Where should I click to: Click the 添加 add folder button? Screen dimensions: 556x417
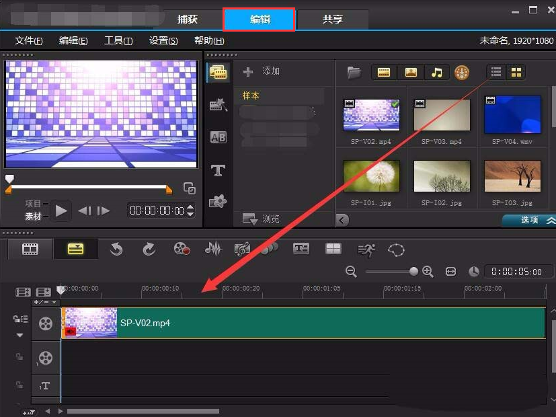262,71
